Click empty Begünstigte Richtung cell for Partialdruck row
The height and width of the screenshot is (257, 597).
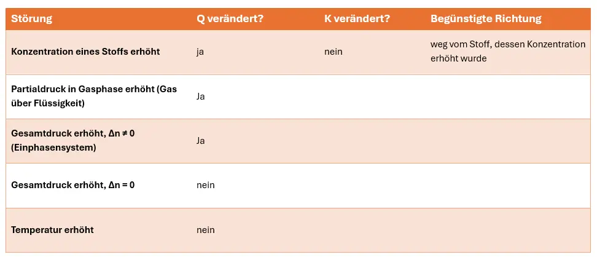pos(507,97)
